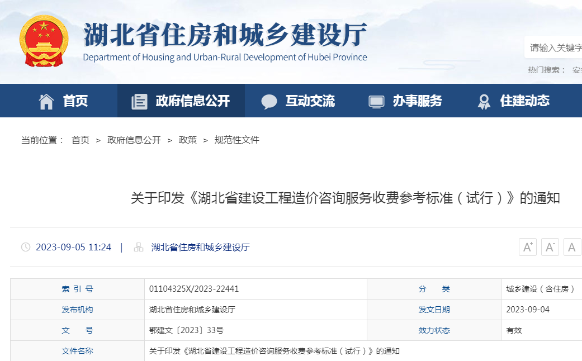Screen dimensions: 582x361
Task: Click the 湖北省住房和城乡建设厅 site title
Action: pyautogui.click(x=225, y=35)
